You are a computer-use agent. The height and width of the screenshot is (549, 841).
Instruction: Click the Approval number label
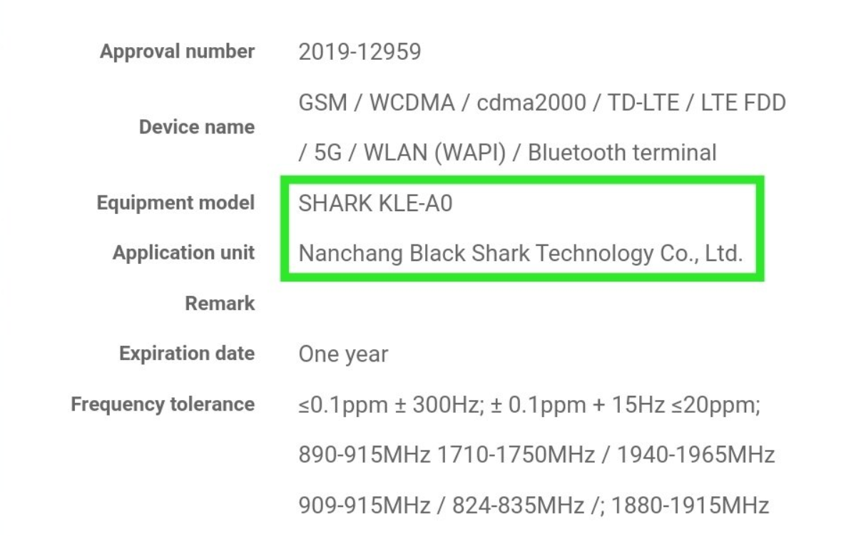[177, 52]
